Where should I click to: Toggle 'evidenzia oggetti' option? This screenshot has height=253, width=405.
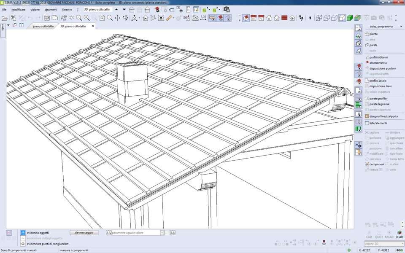pos(23,233)
